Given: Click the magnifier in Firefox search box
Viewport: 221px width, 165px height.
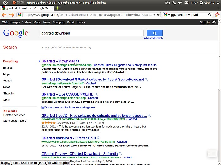Looking at the screenshot, I should click(x=210, y=15).
